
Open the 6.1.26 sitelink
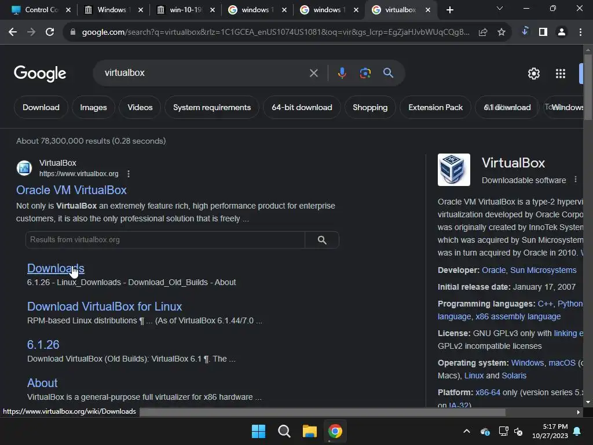click(x=43, y=345)
